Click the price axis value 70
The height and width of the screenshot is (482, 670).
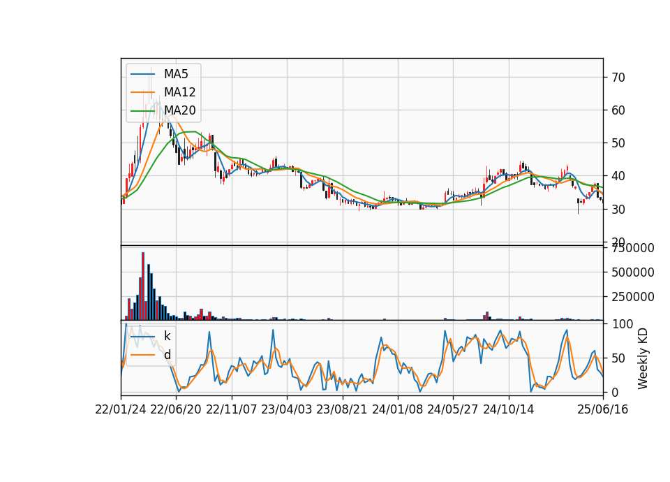(618, 78)
